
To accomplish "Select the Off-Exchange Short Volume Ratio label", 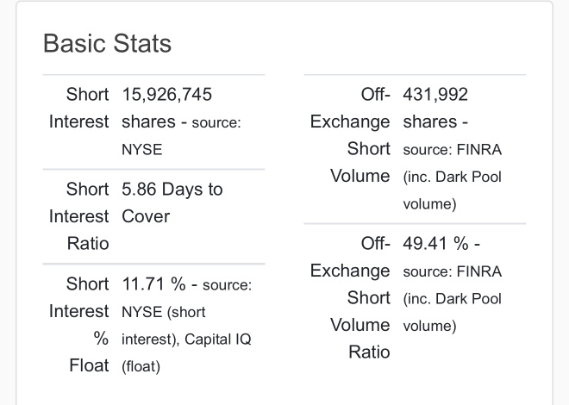I will click(x=350, y=297).
